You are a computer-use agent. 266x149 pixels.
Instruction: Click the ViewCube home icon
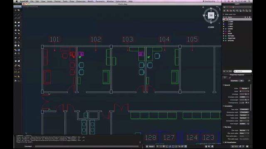pos(203,7)
